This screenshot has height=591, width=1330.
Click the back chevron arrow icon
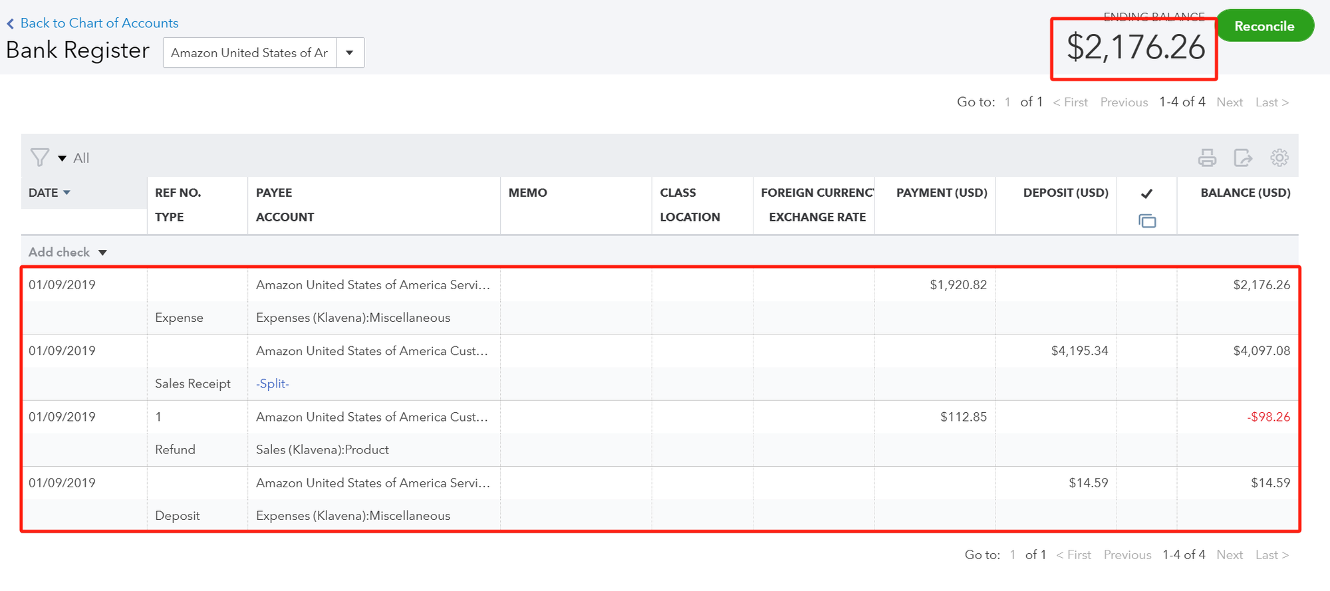[x=11, y=24]
